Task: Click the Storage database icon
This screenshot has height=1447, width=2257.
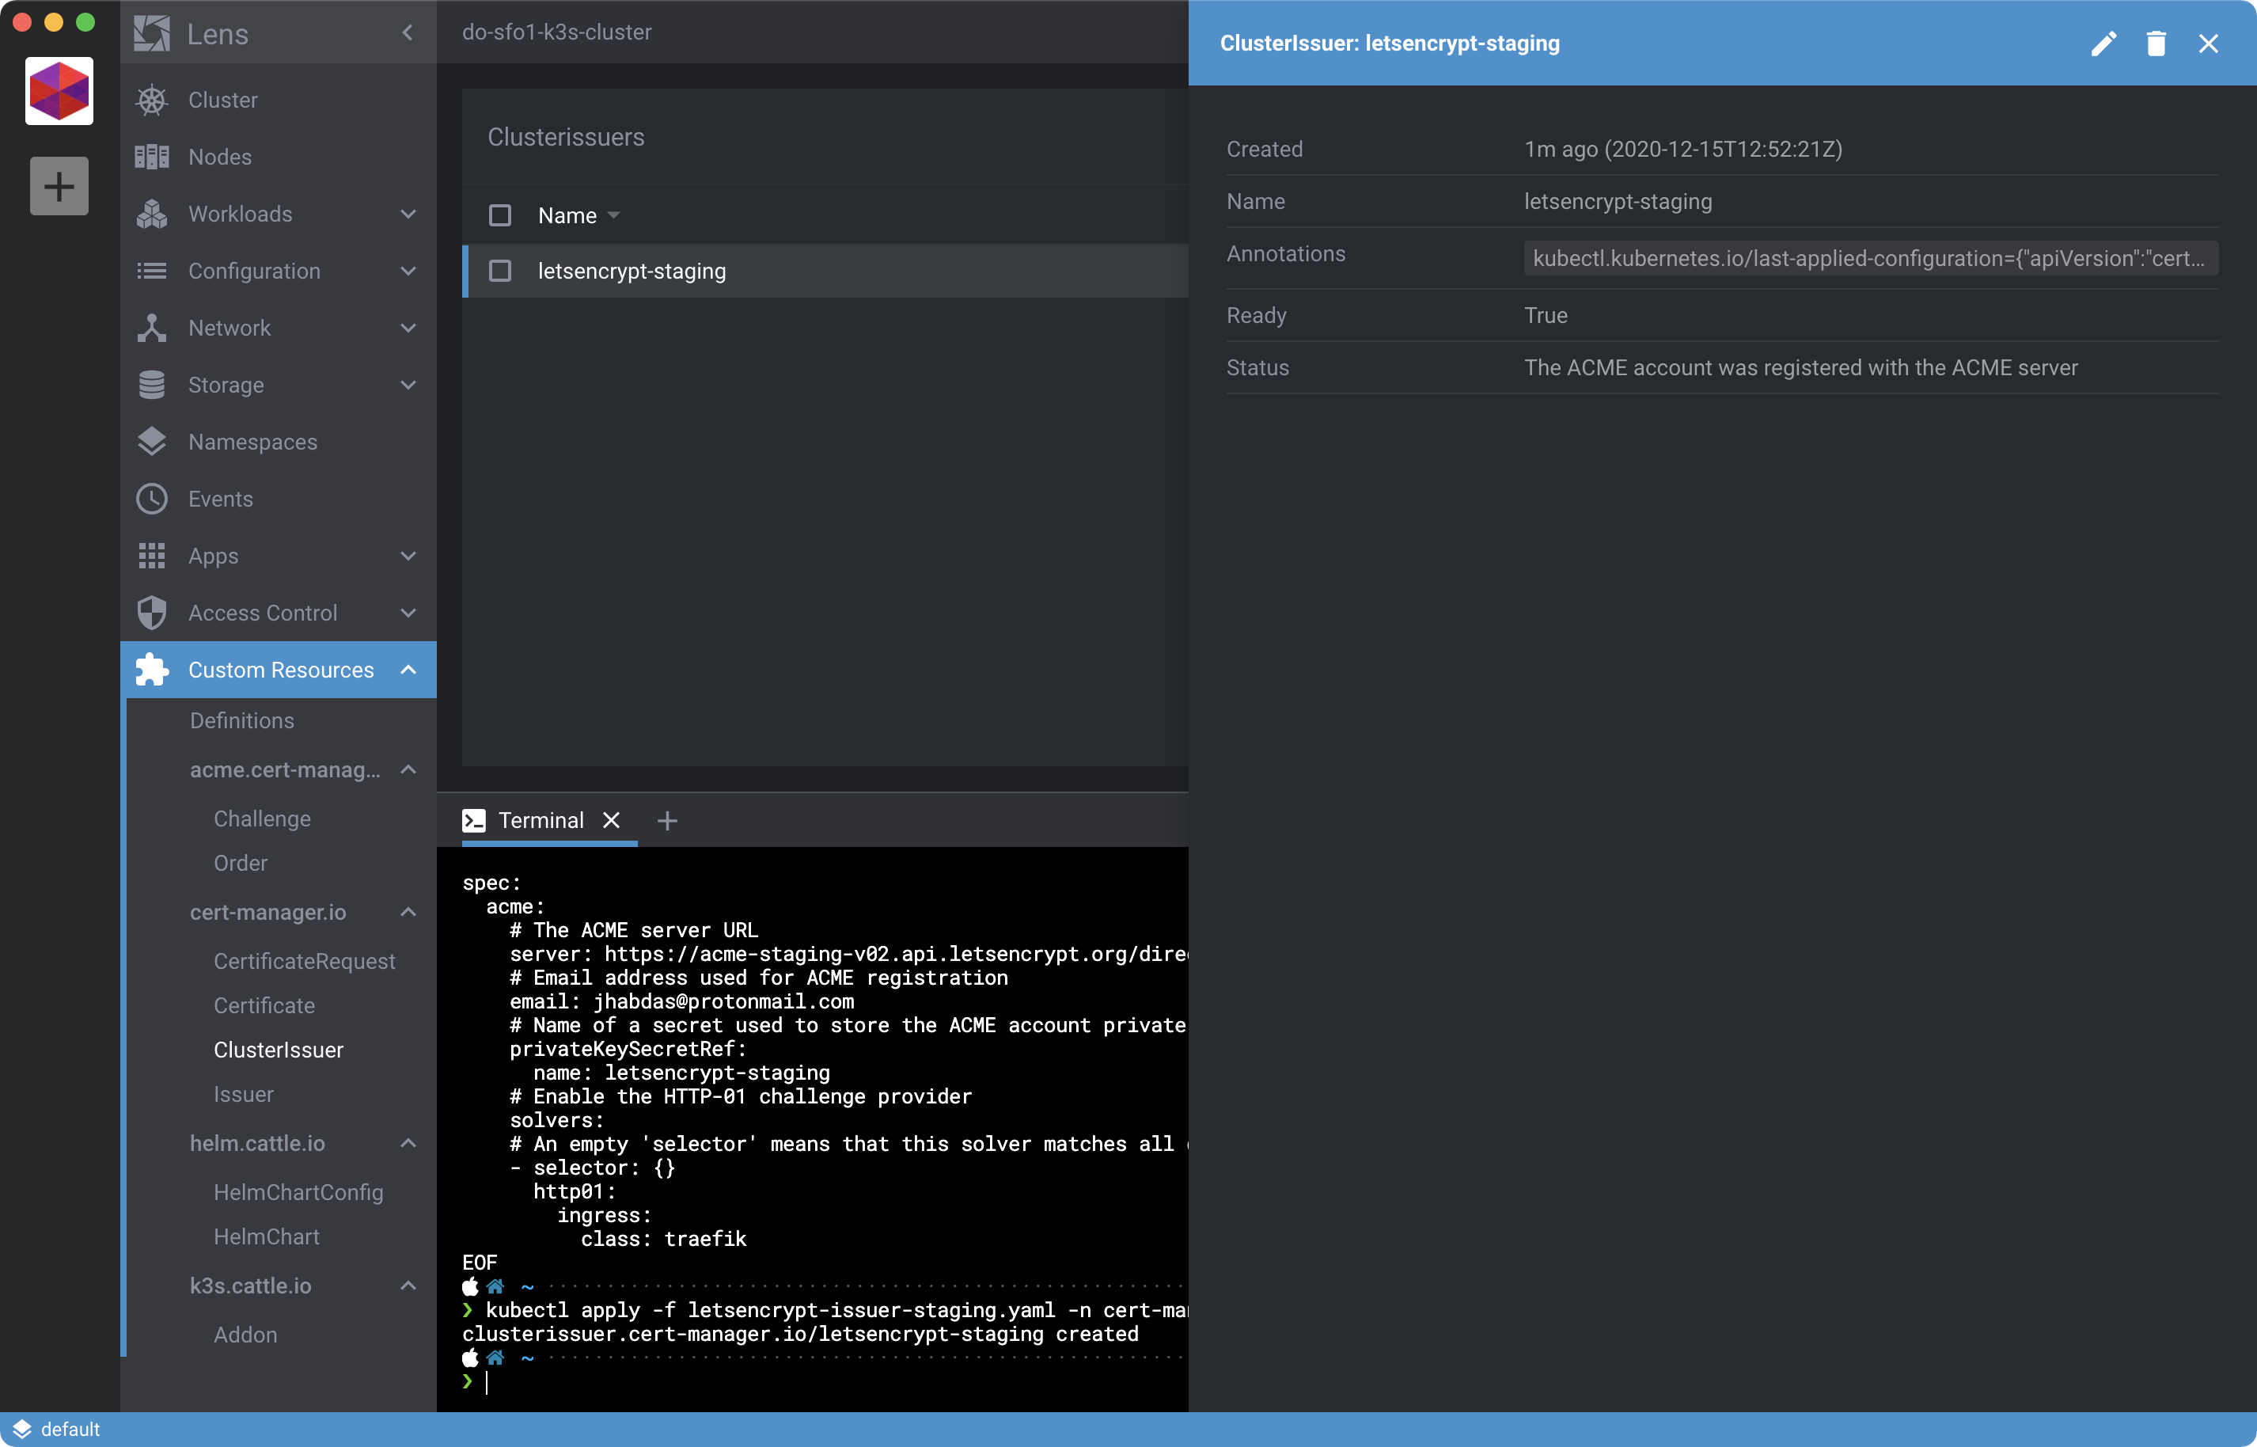Action: (152, 384)
